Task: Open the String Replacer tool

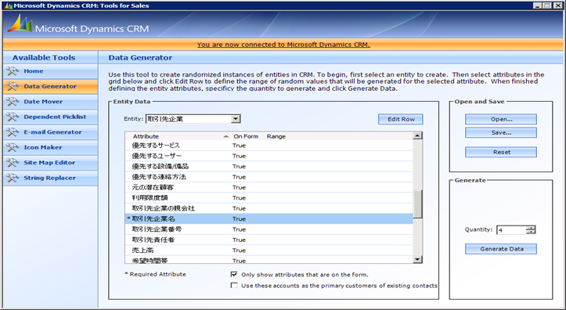Action: tap(50, 178)
